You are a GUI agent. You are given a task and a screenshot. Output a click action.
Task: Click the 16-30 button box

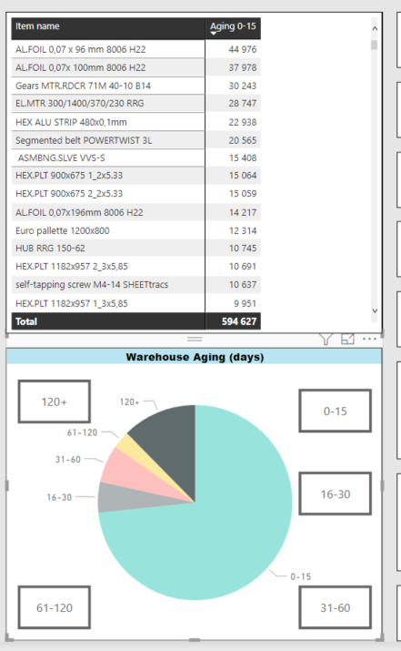point(335,493)
